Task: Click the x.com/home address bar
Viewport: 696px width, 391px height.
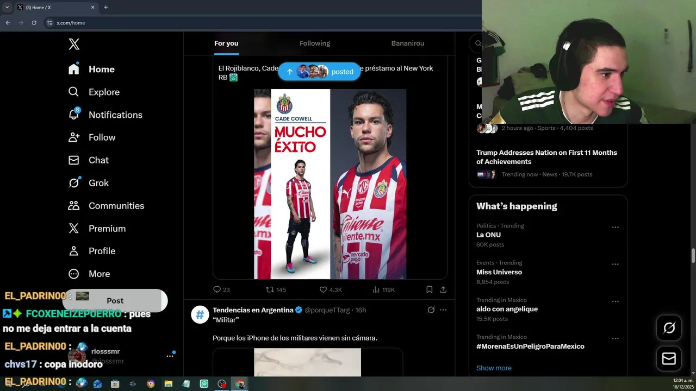Action: coord(71,23)
